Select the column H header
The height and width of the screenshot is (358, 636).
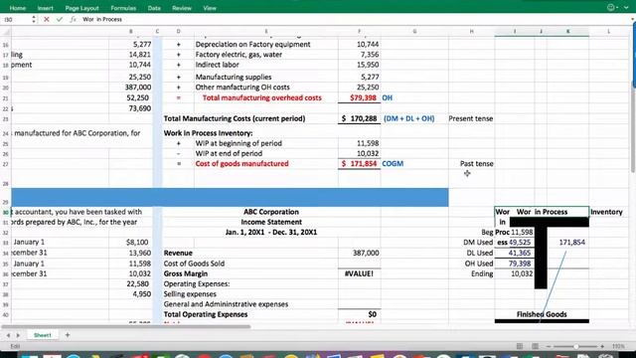point(471,31)
